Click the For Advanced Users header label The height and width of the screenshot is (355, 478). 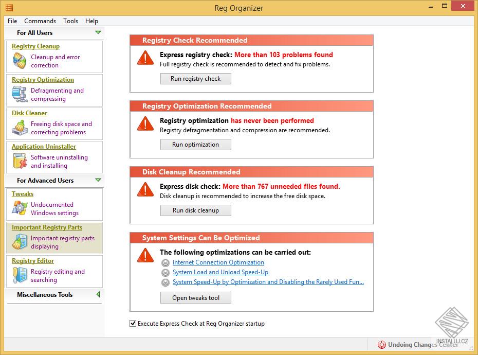tap(45, 181)
